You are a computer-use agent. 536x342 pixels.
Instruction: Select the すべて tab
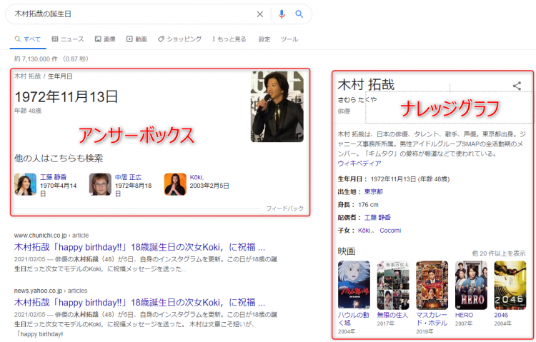[27, 39]
